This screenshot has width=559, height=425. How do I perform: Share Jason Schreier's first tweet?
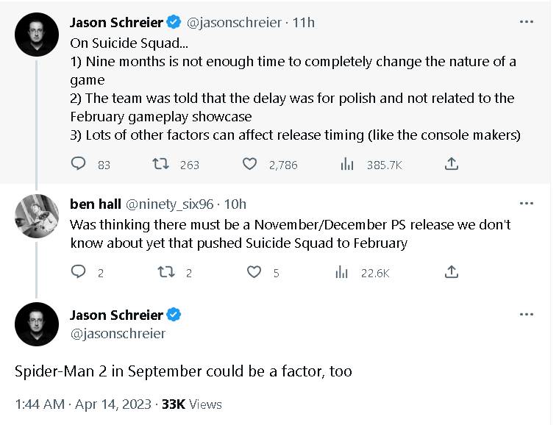(452, 164)
